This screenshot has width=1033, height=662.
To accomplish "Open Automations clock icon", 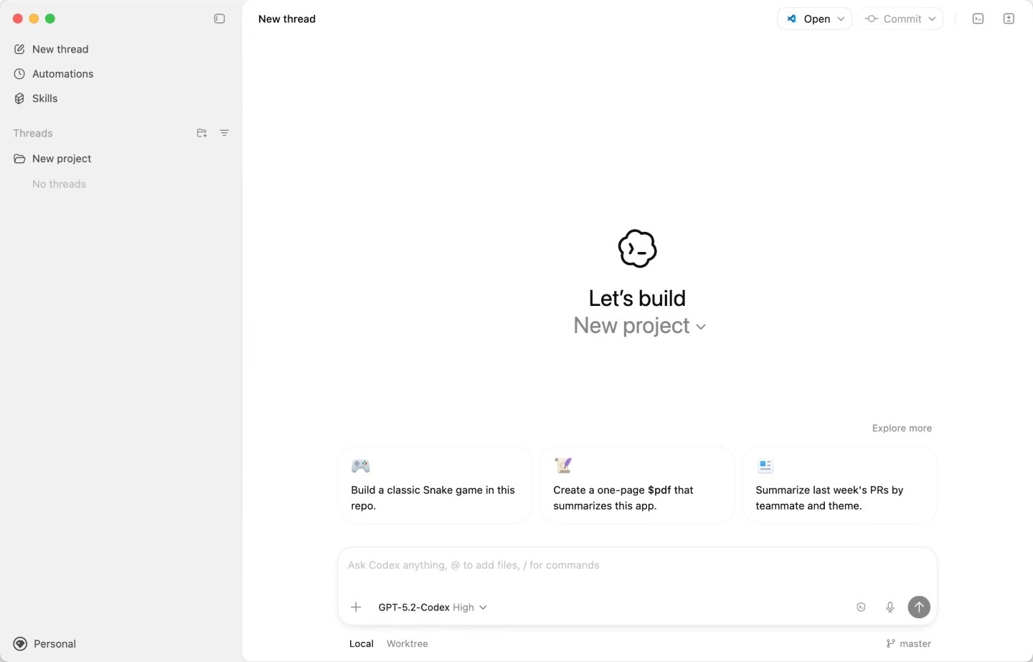I will click(19, 74).
